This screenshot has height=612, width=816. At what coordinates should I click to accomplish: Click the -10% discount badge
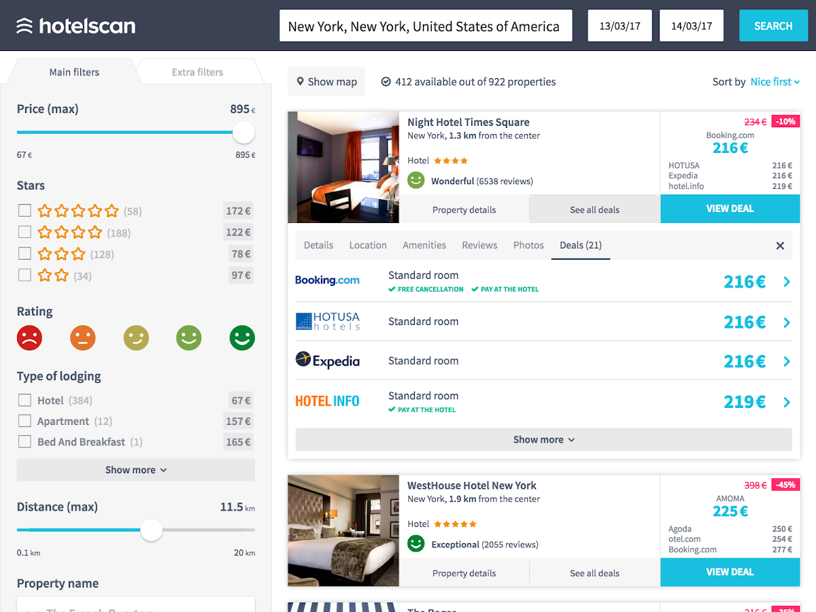785,122
